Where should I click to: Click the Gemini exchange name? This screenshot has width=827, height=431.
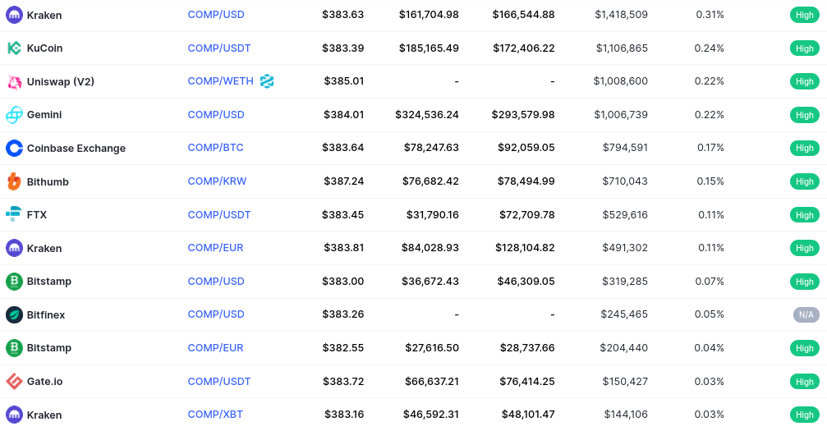pyautogui.click(x=44, y=115)
